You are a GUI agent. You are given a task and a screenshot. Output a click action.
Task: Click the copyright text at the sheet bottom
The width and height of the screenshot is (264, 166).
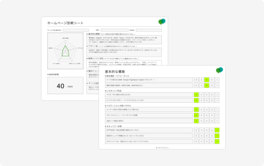coord(162,148)
